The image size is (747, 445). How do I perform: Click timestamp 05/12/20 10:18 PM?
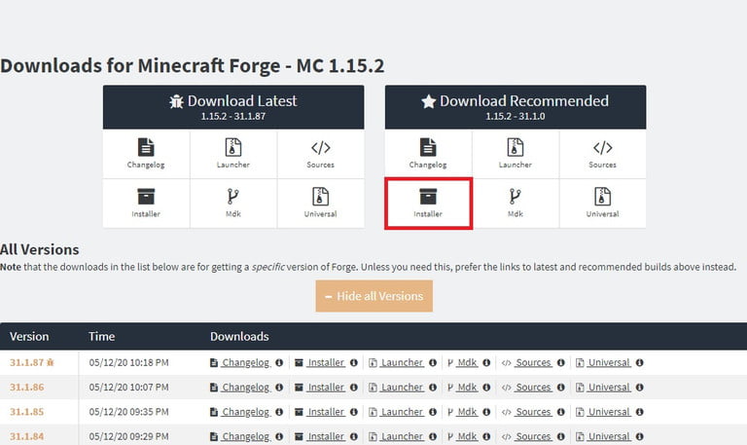click(128, 363)
